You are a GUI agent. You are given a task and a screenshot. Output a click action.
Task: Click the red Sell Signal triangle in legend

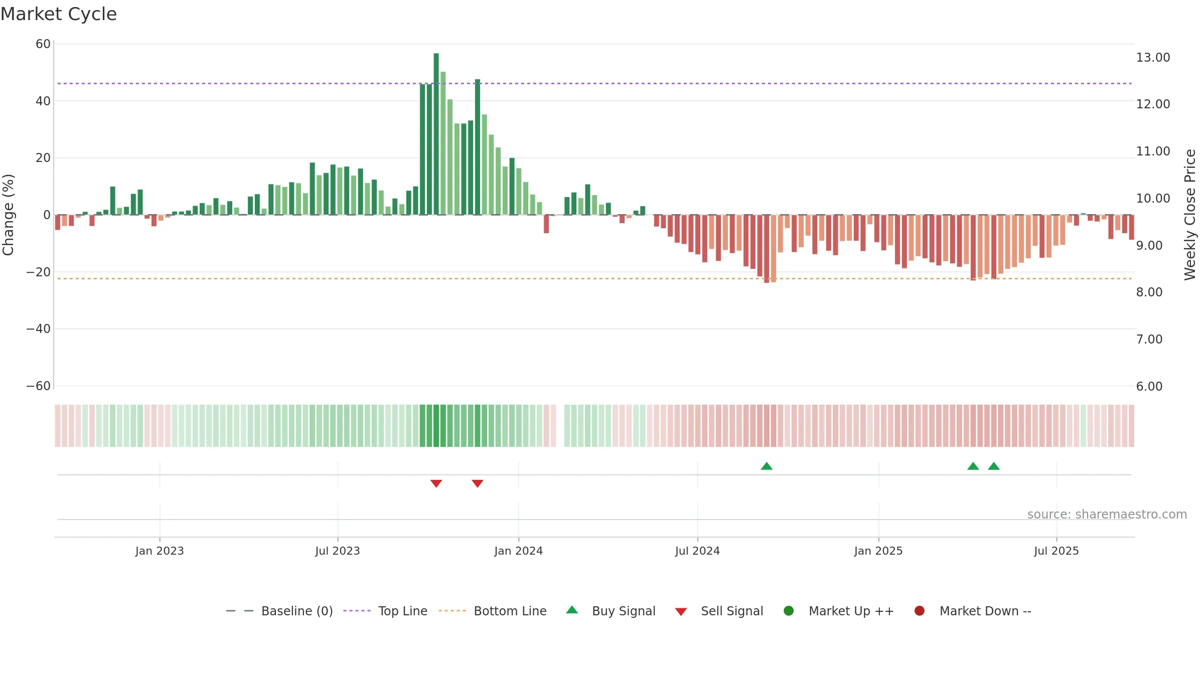681,612
